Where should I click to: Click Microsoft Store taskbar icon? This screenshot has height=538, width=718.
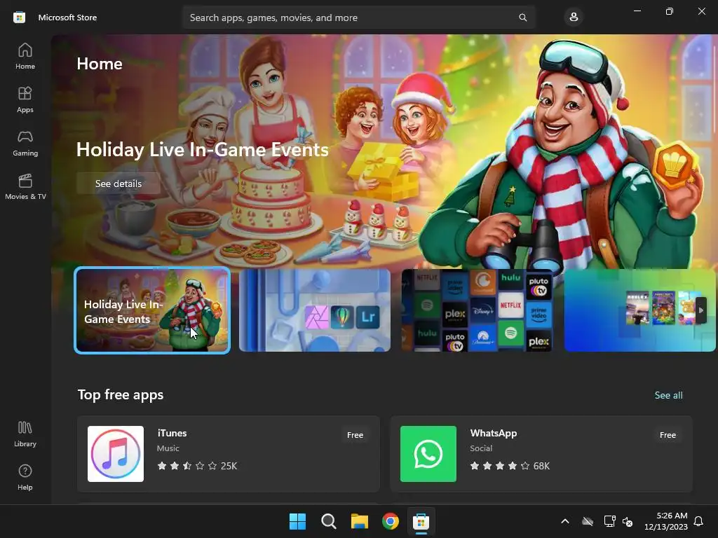[421, 521]
